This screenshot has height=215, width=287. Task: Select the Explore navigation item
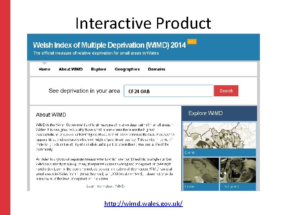click(x=98, y=69)
